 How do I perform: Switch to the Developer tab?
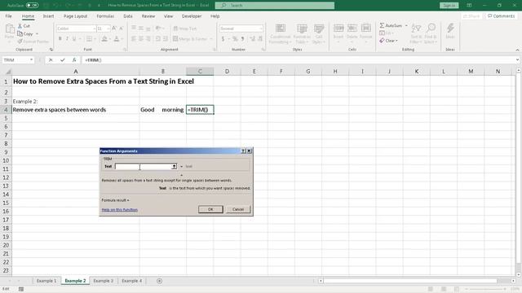(x=192, y=16)
